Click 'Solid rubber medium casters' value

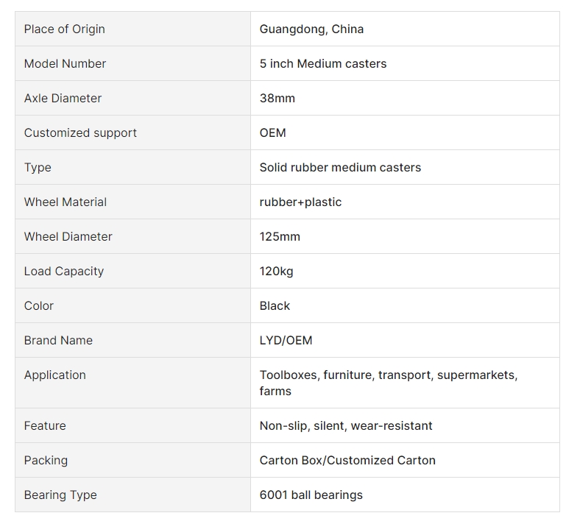pos(340,168)
